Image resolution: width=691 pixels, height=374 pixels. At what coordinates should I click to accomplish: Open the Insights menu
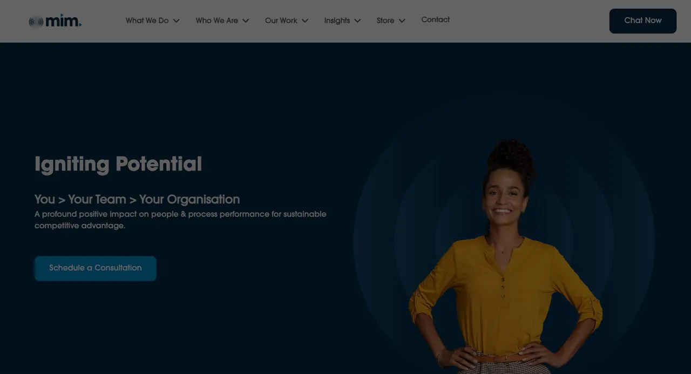(337, 21)
